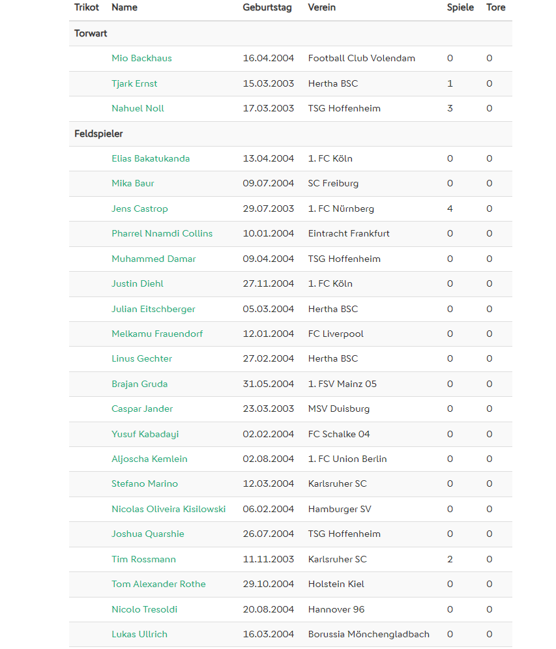Open Linus Gechter profile

[142, 358]
